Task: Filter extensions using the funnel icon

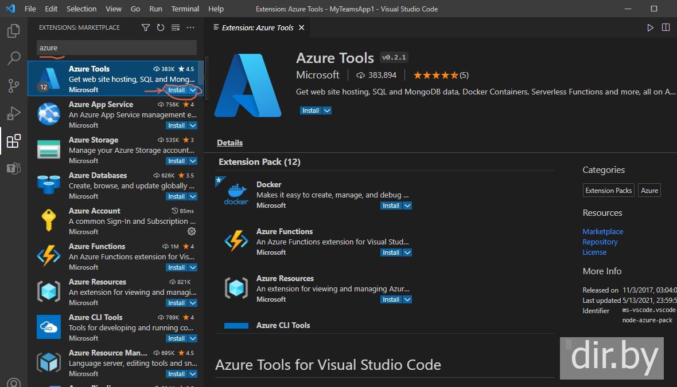Action: coord(146,27)
